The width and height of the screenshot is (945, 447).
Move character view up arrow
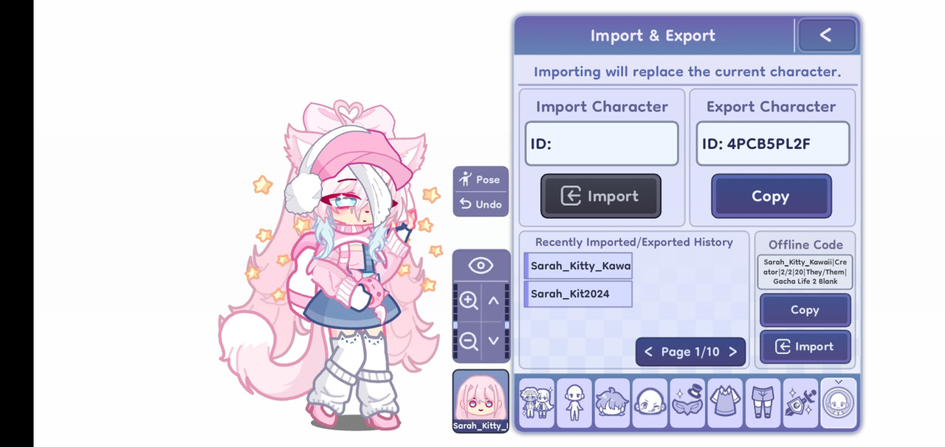click(x=494, y=300)
